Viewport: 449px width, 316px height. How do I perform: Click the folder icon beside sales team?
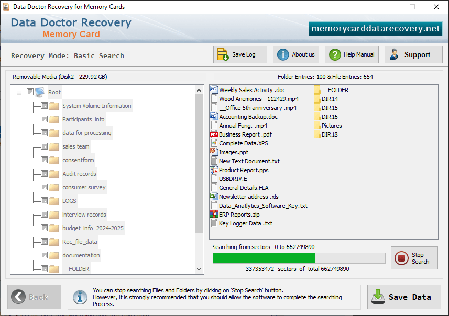click(x=54, y=146)
